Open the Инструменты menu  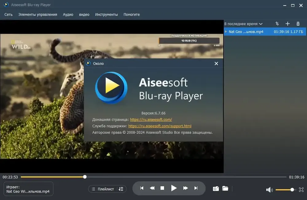tap(106, 14)
